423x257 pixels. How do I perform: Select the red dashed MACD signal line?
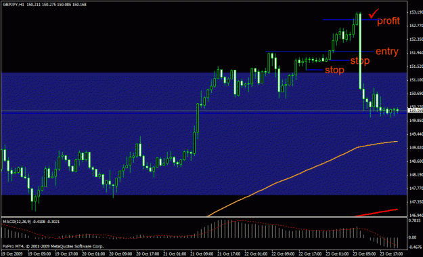point(200,234)
